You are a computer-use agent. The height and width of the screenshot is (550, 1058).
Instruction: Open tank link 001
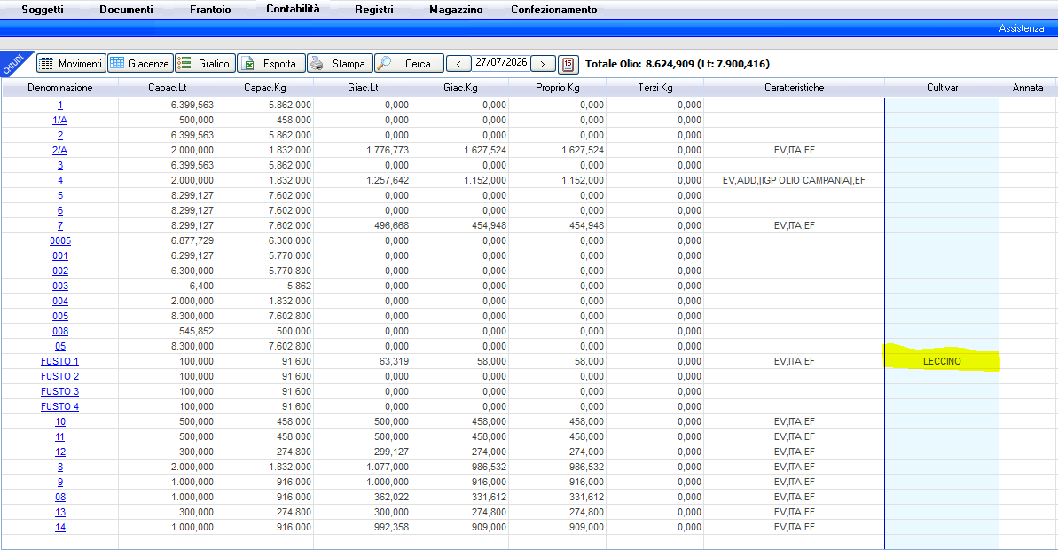pyautogui.click(x=60, y=255)
